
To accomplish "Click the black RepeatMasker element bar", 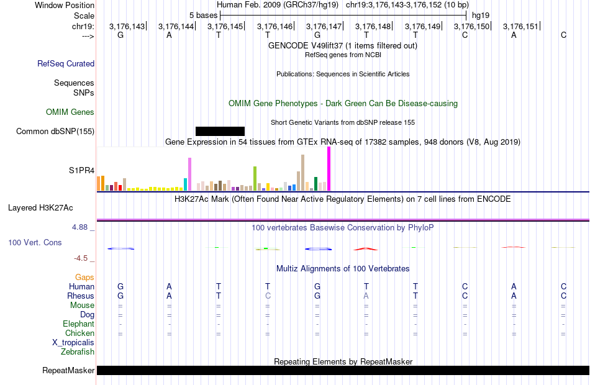I will pyautogui.click(x=343, y=370).
